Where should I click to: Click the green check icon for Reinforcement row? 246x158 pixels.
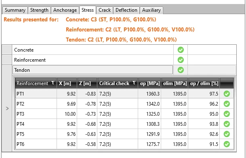pyautogui.click(x=181, y=60)
